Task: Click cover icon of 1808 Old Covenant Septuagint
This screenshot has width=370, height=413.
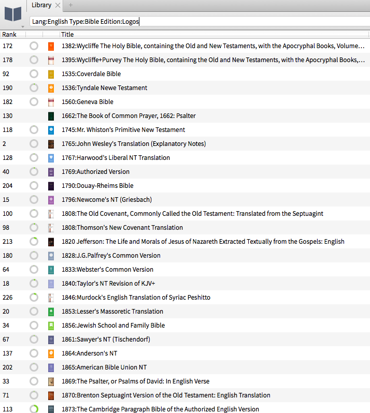Action: click(x=51, y=214)
